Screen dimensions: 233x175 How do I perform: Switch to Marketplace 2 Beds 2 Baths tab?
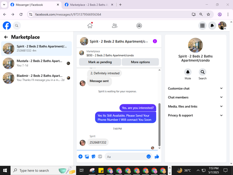[89, 5]
